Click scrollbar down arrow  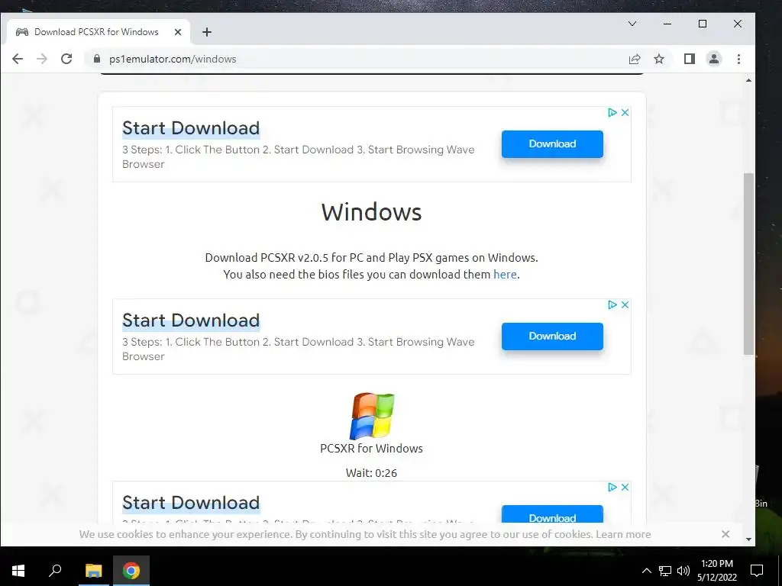[x=748, y=539]
